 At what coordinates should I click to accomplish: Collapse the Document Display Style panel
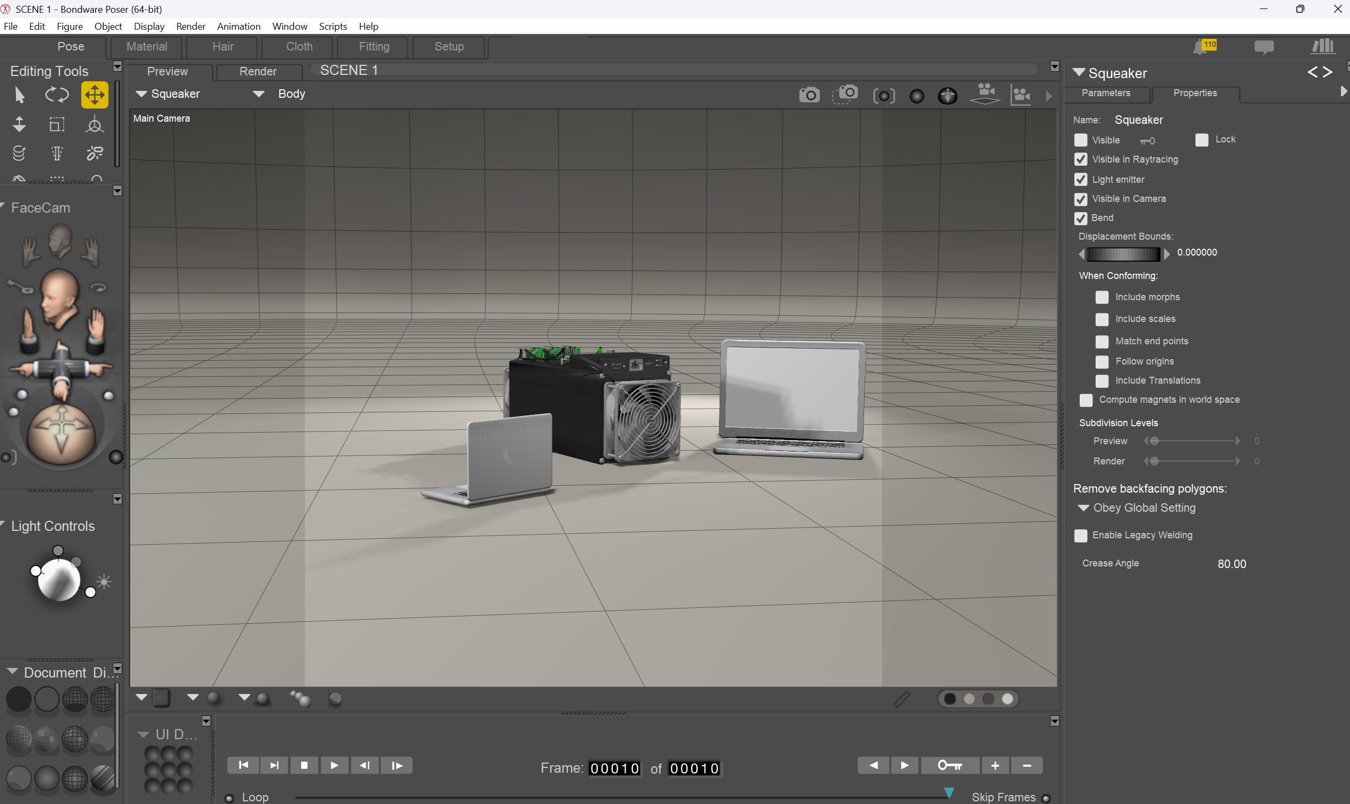[12, 671]
